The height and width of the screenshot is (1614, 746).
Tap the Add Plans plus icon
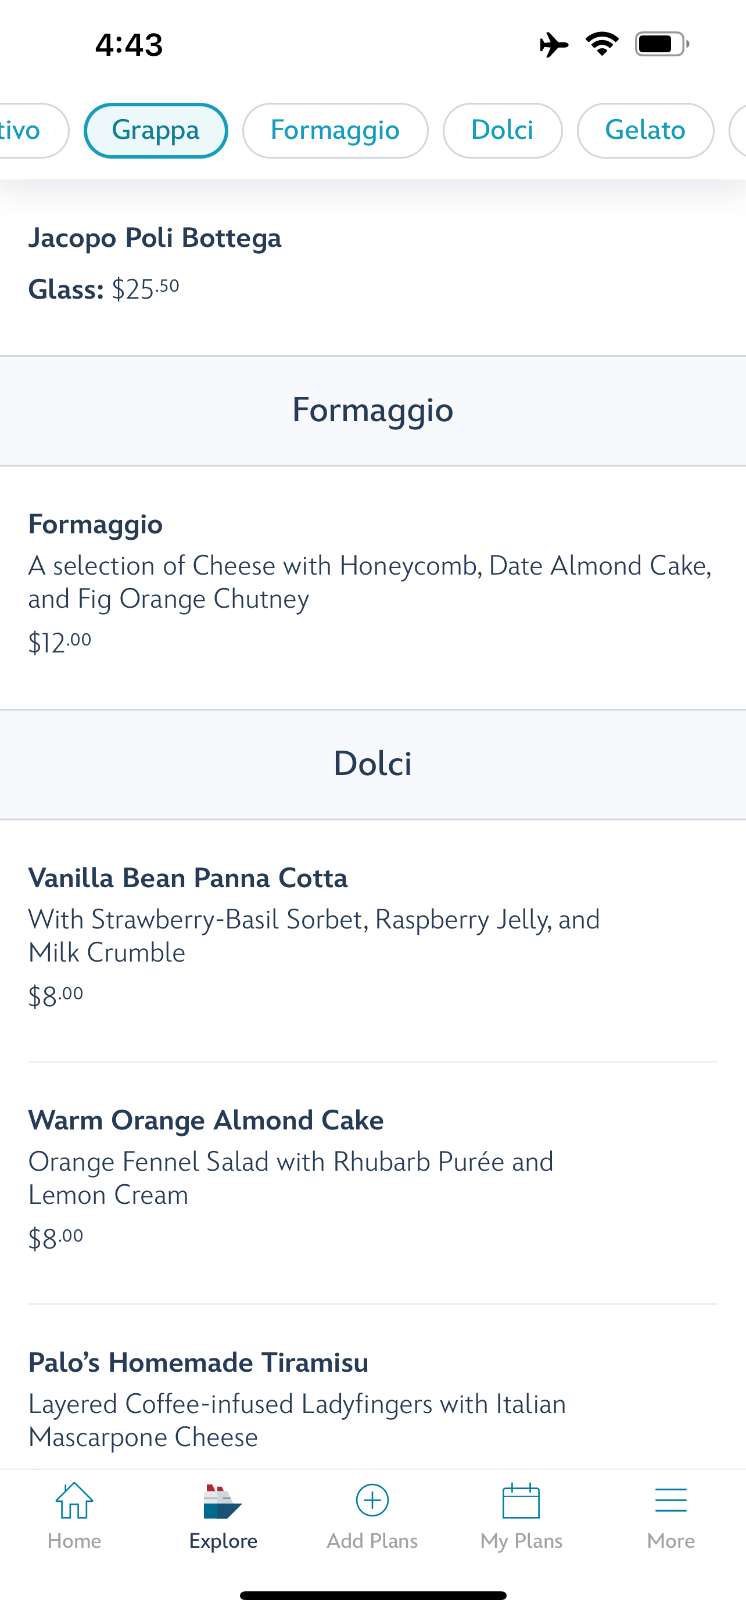click(372, 1501)
